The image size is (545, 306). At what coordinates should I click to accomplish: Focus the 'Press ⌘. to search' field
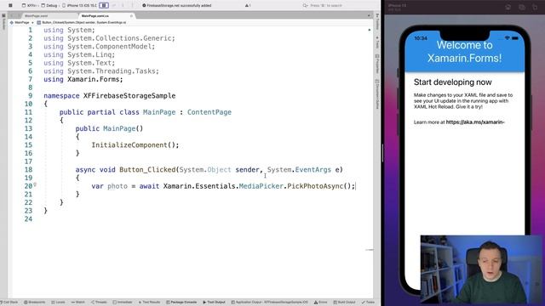pos(323,6)
